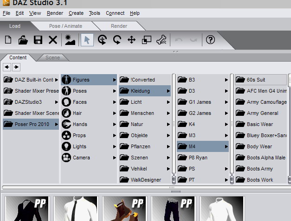Image resolution: width=291 pixels, height=221 pixels.
Task: Select the Hands category icon
Action: pos(66,124)
